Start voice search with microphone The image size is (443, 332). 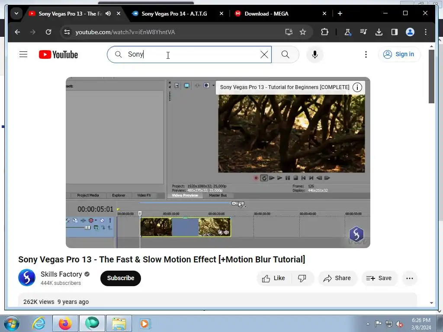point(315,54)
